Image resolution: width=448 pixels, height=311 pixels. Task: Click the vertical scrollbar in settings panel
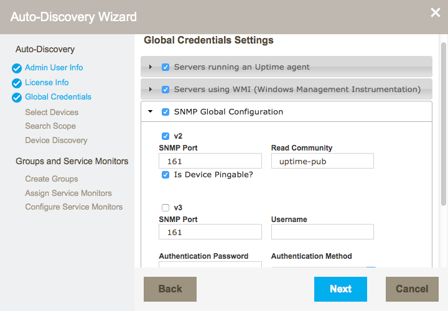pyautogui.click(x=444, y=124)
